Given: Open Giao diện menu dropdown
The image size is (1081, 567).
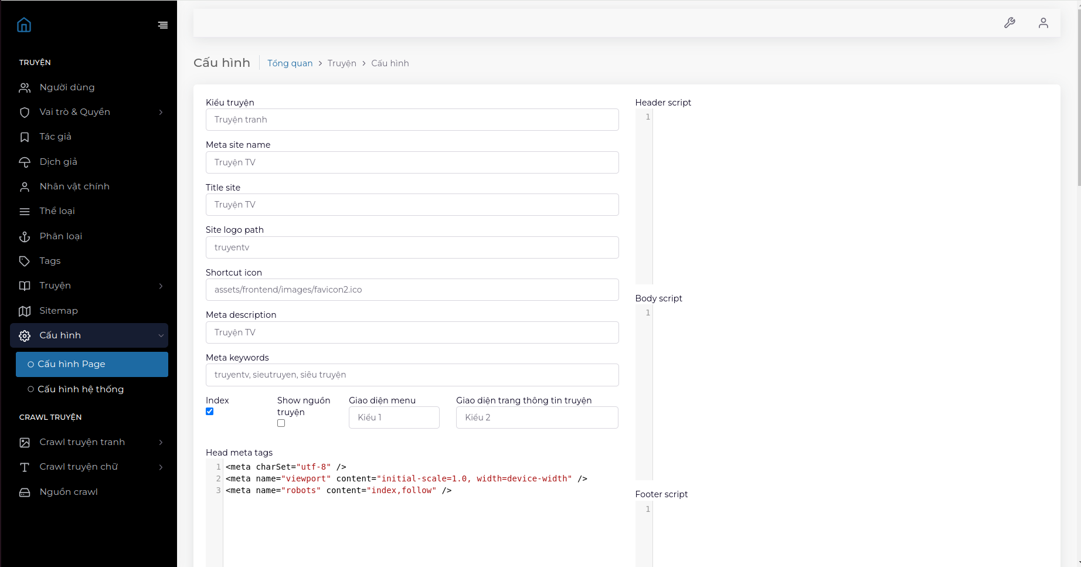Looking at the screenshot, I should [x=394, y=417].
